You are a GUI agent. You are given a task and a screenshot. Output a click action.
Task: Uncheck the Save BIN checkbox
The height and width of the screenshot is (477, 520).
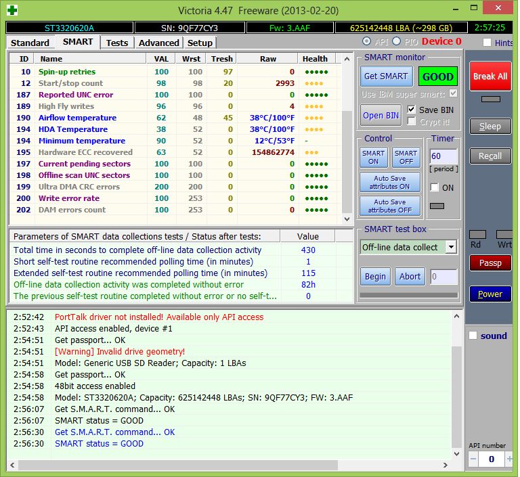[x=411, y=110]
